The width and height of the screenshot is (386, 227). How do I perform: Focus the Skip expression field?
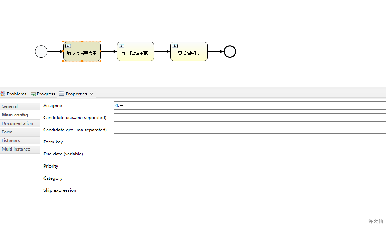pyautogui.click(x=250, y=190)
